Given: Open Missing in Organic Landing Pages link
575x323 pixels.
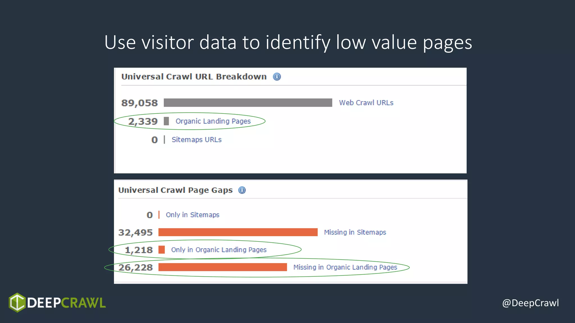Looking at the screenshot, I should click(x=345, y=267).
